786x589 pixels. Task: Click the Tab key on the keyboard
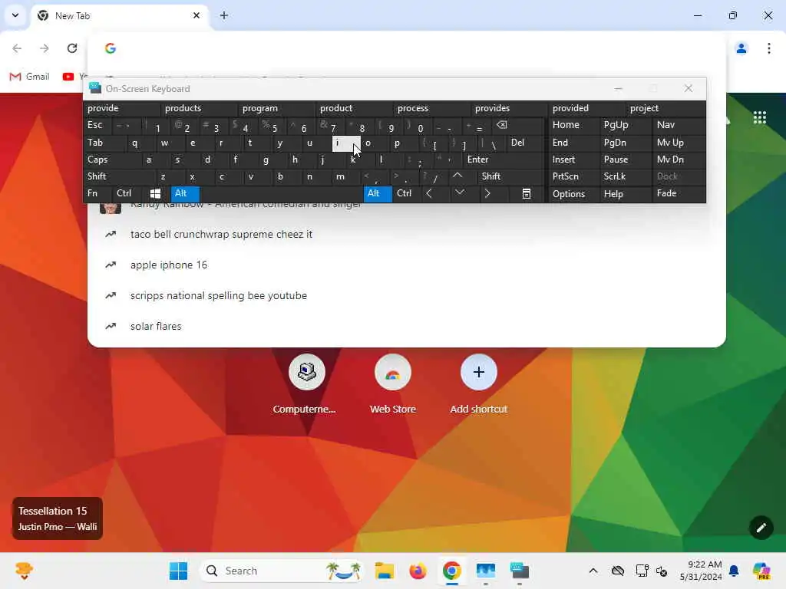coord(104,143)
